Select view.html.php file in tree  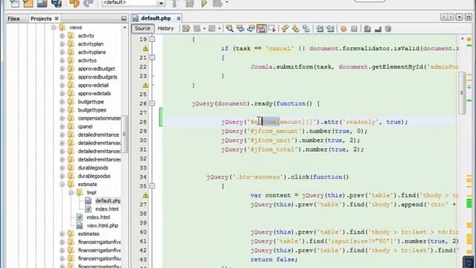coord(103,226)
